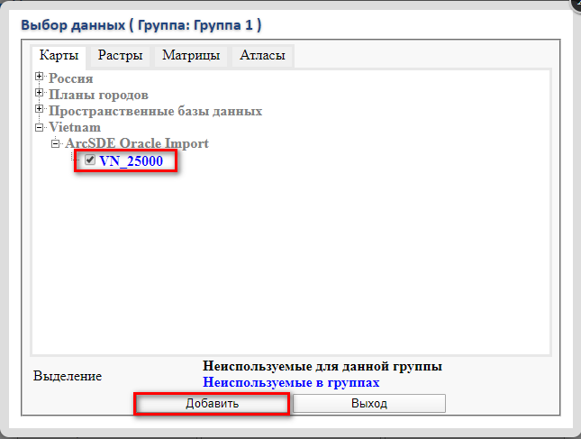Screen dimensions: 581x439
Task: Click the ArcSDE Oracle Import label
Action: pos(137,143)
